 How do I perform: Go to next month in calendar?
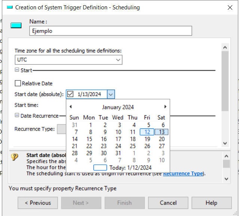coord(165,107)
